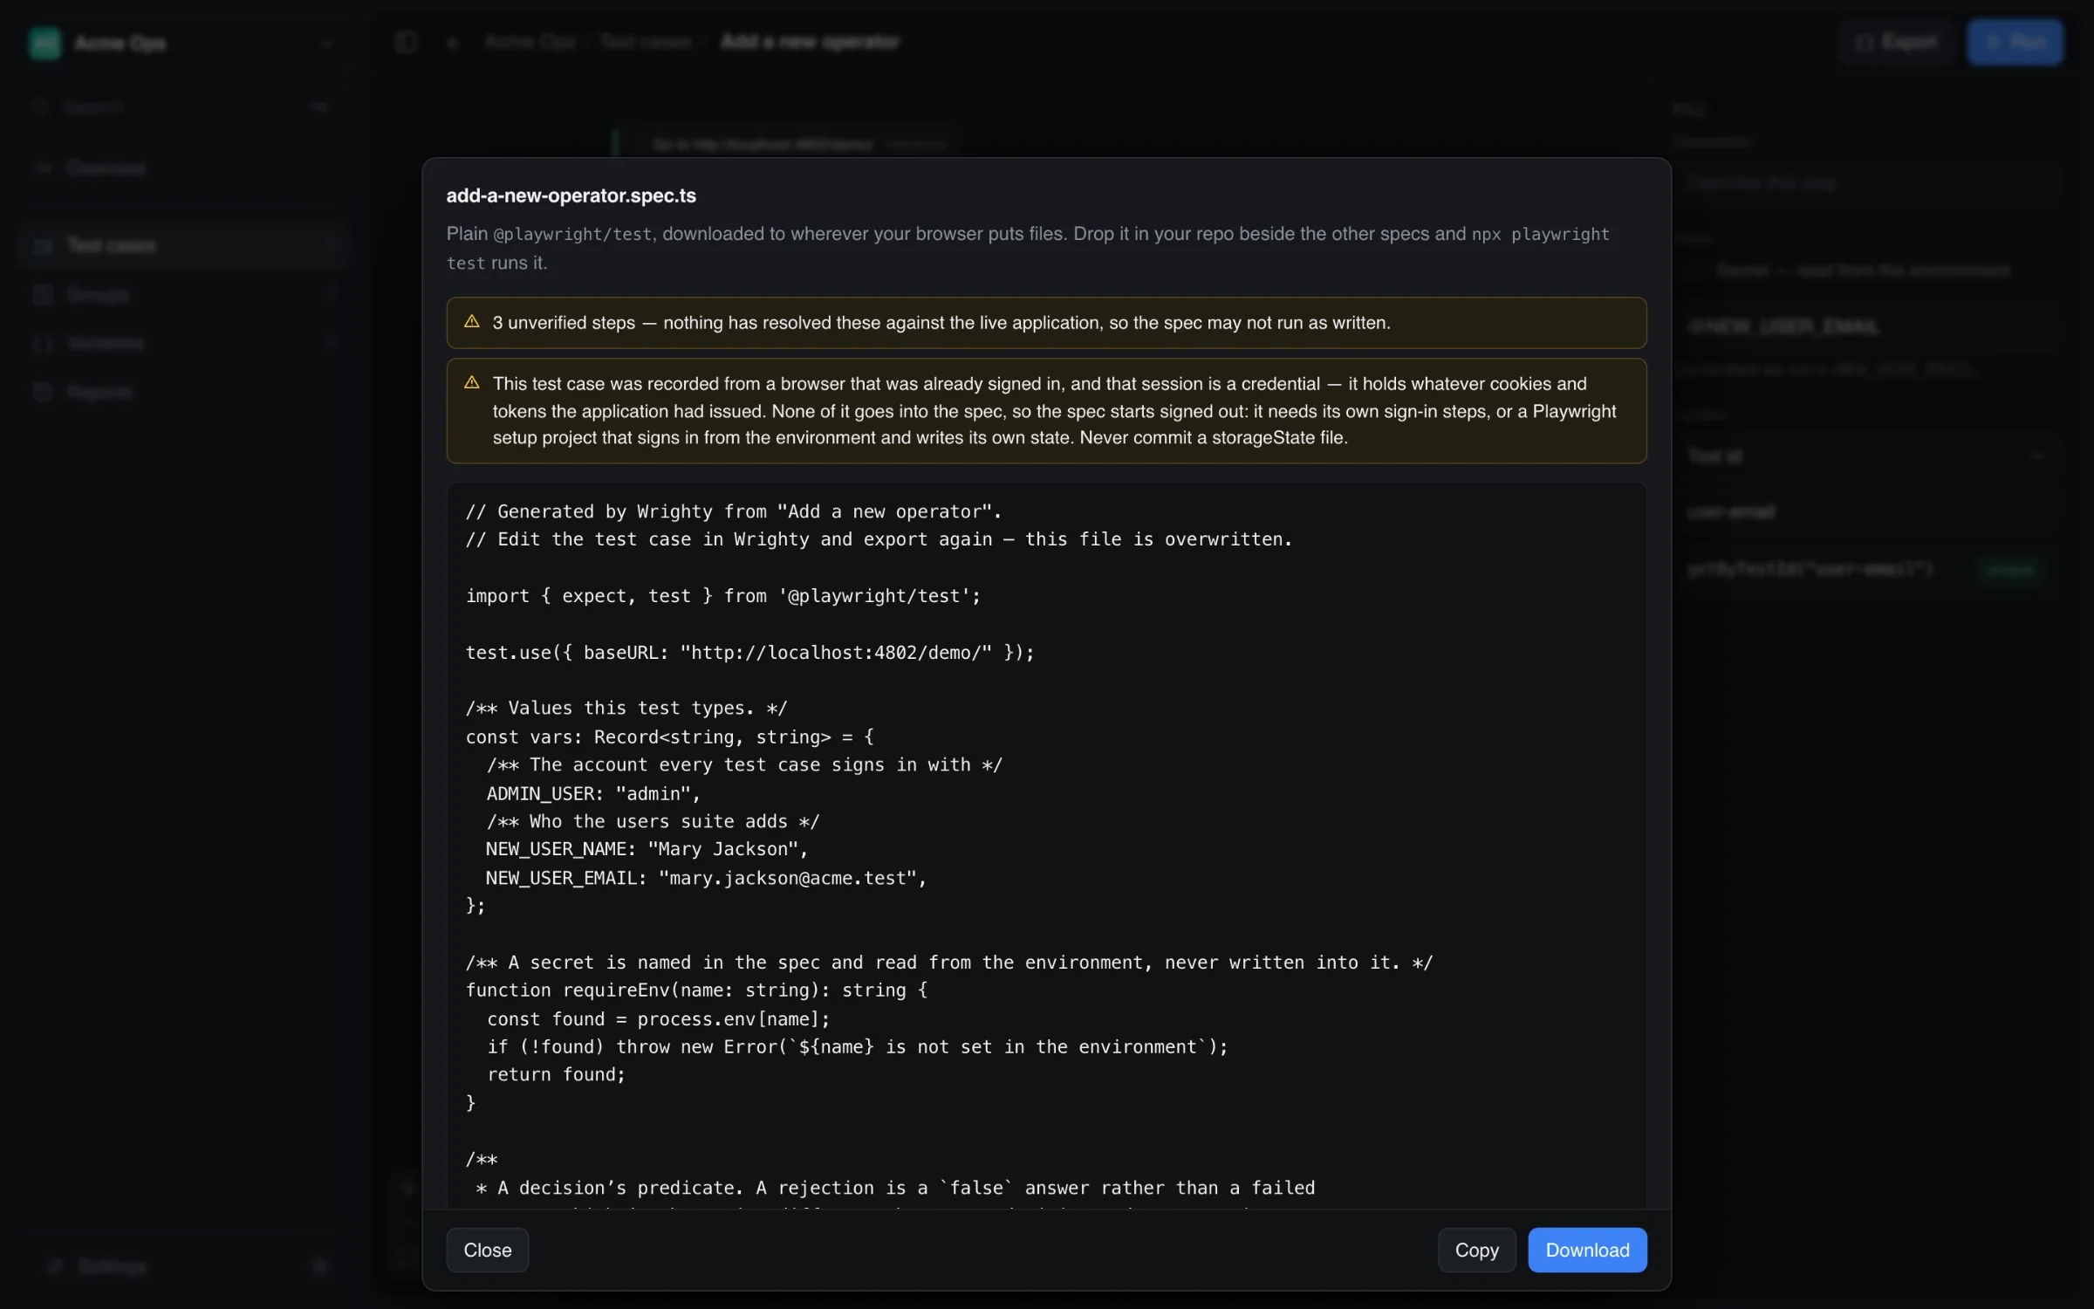Screen dimensions: 2094x1309
Task: Click the 'return found;' code line
Action: point(556,1075)
